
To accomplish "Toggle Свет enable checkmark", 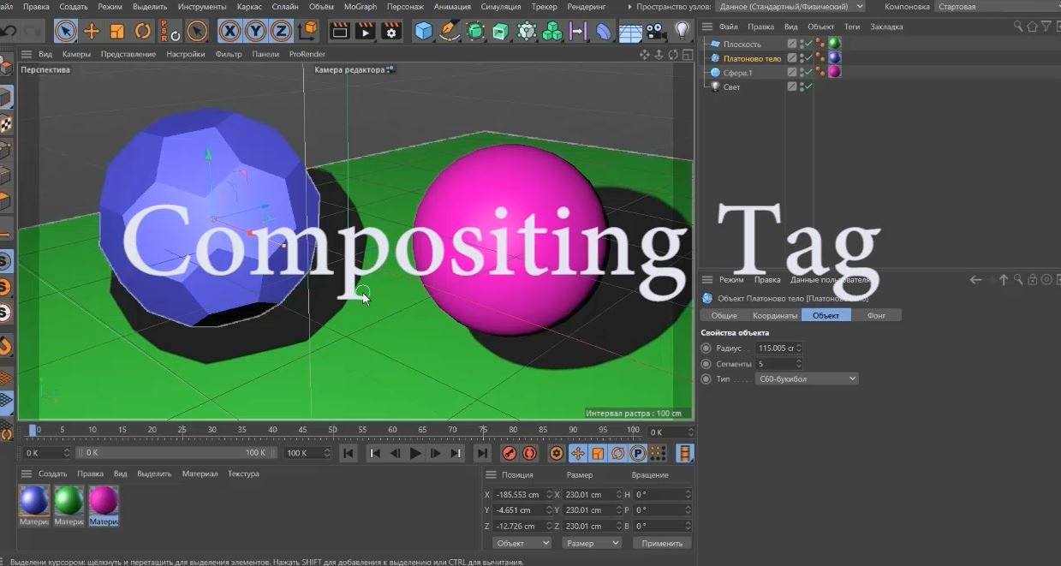I will tap(808, 87).
